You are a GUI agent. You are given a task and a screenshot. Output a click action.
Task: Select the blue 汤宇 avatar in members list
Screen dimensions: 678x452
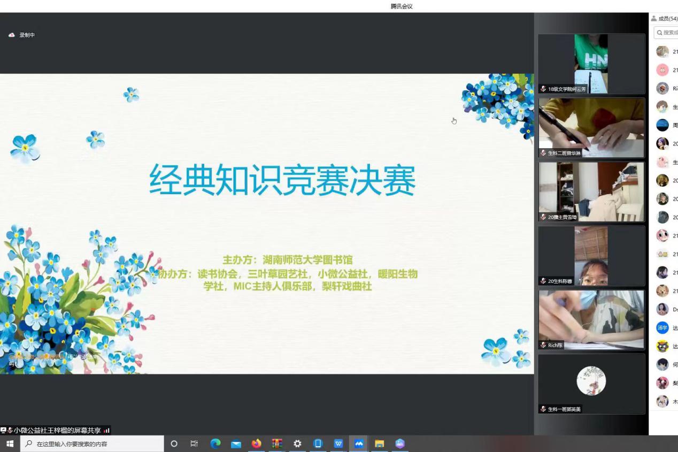(662, 328)
